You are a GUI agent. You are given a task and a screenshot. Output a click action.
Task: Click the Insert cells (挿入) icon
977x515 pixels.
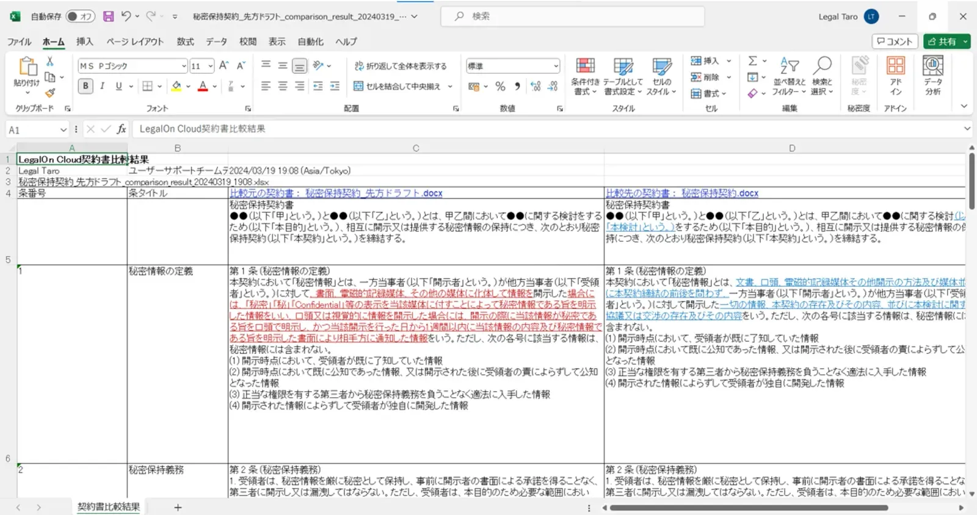click(696, 60)
